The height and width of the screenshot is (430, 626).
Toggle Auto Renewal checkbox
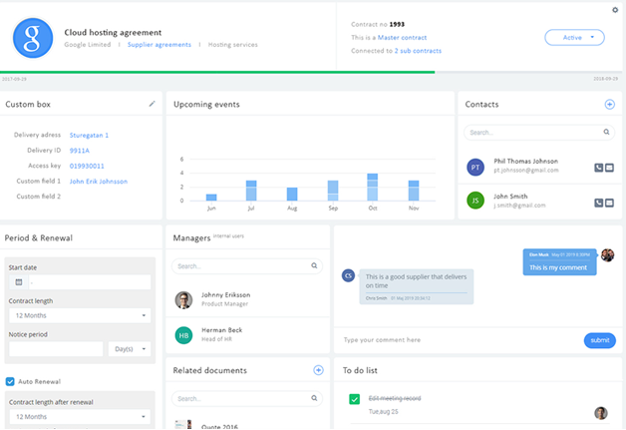coord(10,381)
